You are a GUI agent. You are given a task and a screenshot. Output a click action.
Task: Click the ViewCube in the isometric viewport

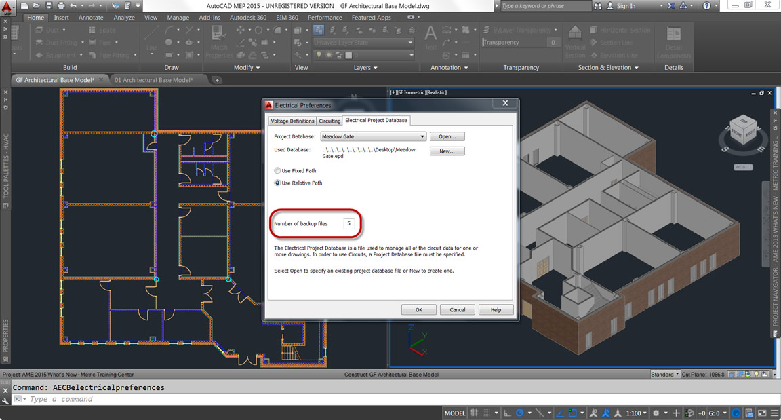click(x=744, y=130)
